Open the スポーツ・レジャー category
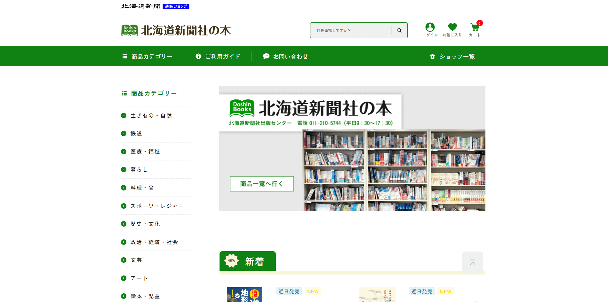The width and height of the screenshot is (608, 302). click(x=157, y=206)
